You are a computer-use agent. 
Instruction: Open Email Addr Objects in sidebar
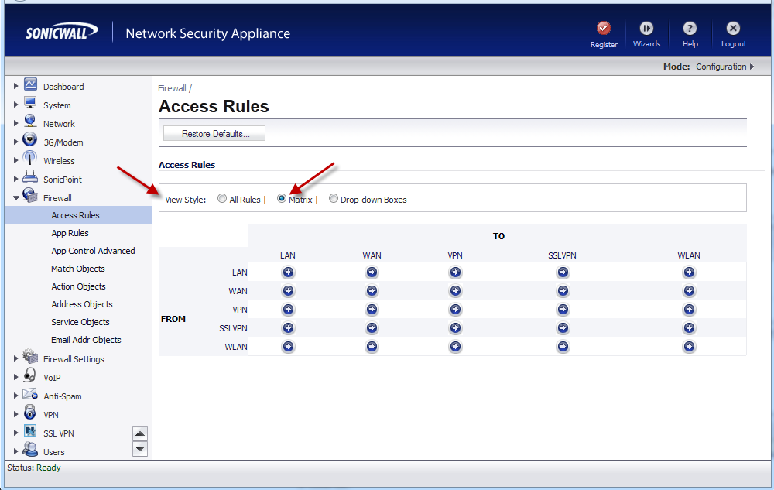point(87,340)
